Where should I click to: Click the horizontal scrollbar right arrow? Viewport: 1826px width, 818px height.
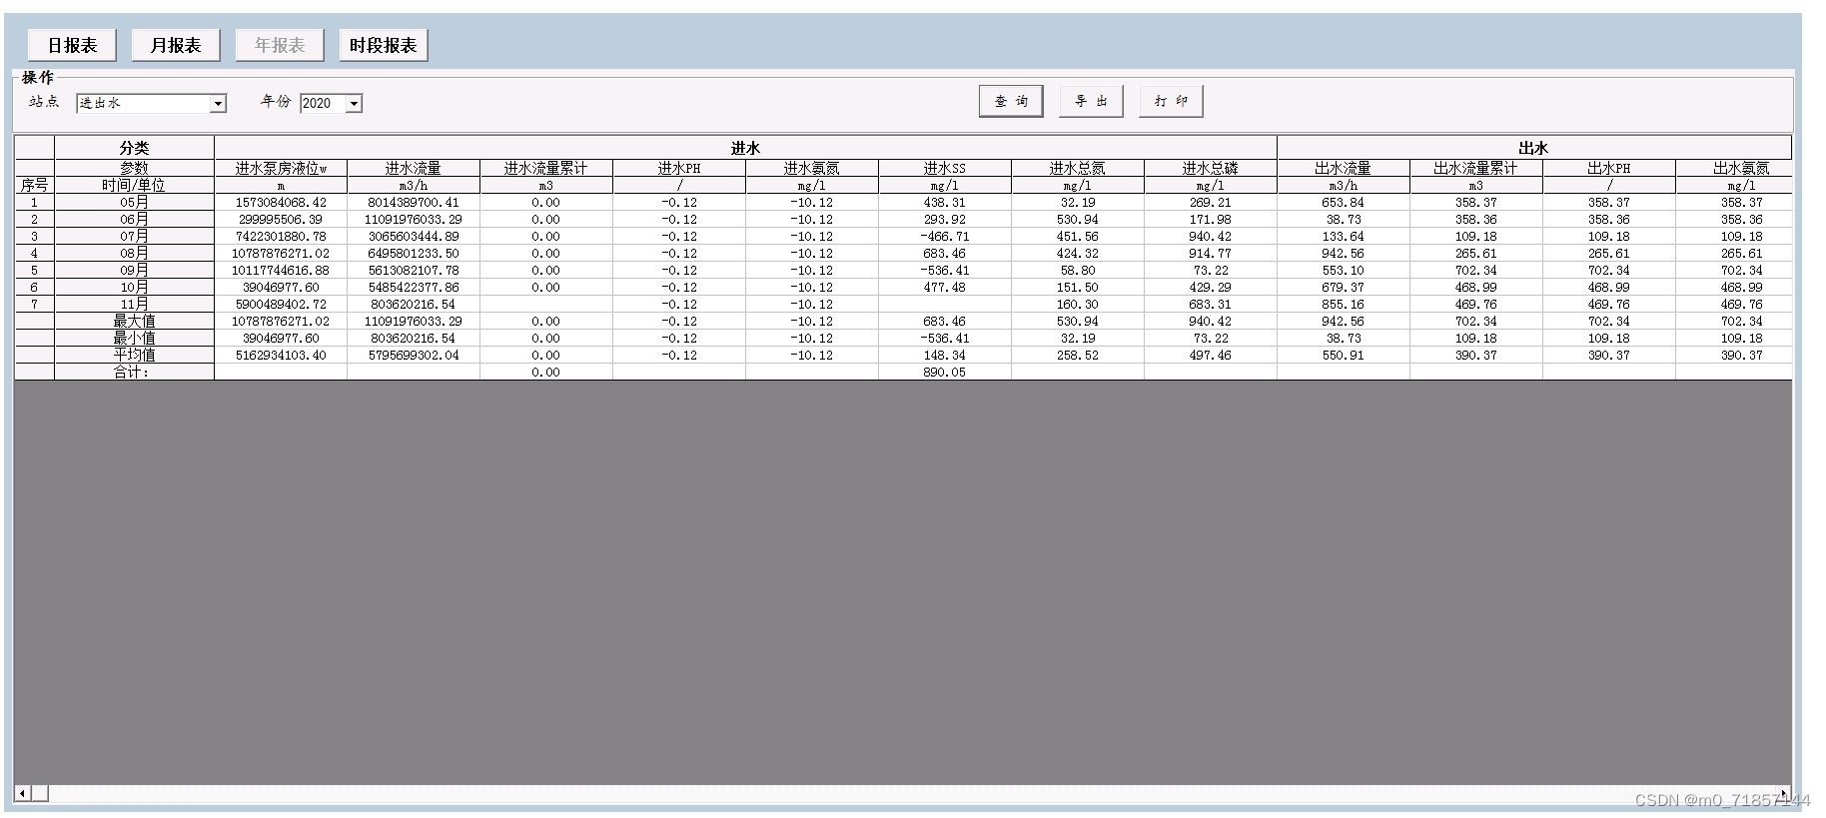(x=1785, y=794)
